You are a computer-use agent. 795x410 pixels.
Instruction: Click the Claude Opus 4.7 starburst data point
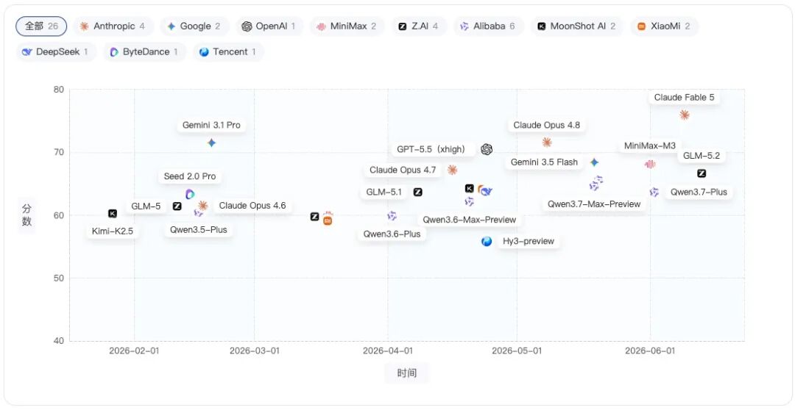point(452,170)
